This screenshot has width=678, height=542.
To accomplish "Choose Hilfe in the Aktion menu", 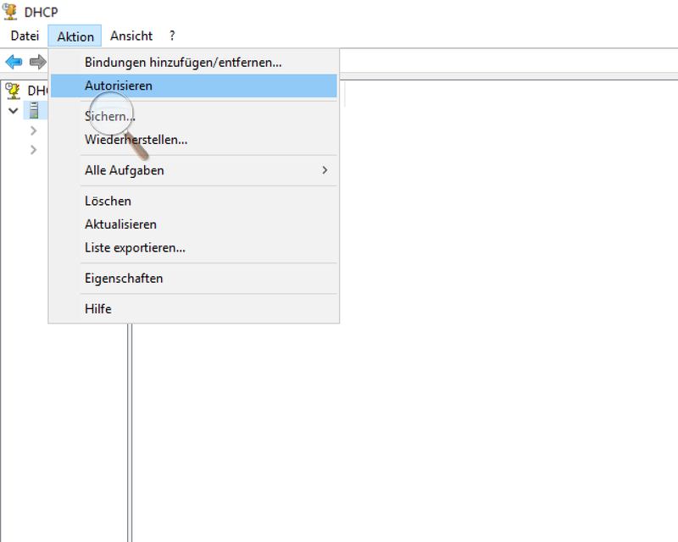I will (194, 309).
